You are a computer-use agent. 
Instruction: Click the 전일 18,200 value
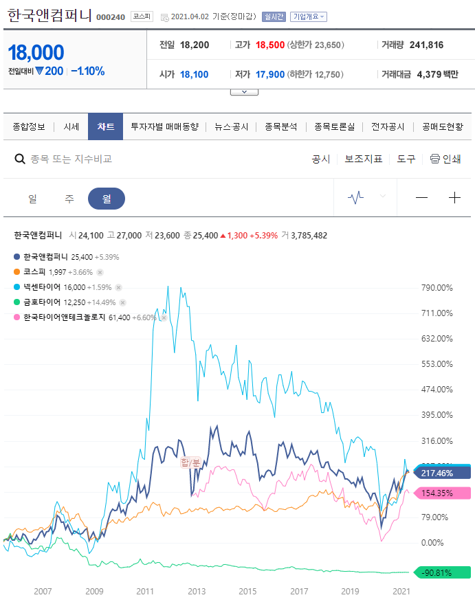[195, 45]
